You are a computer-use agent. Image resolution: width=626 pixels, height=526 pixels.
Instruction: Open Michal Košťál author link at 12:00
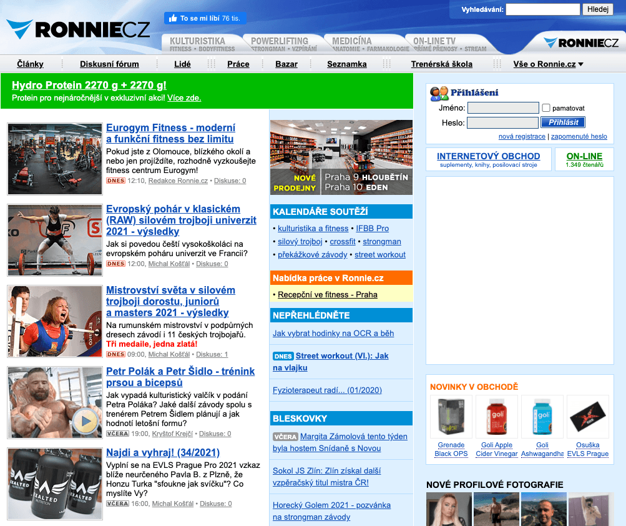[169, 264]
